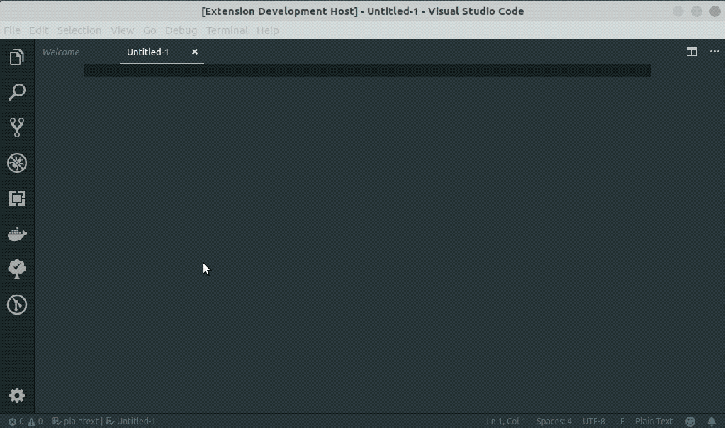This screenshot has height=428, width=725.
Task: Open the View menu
Action: pos(122,30)
